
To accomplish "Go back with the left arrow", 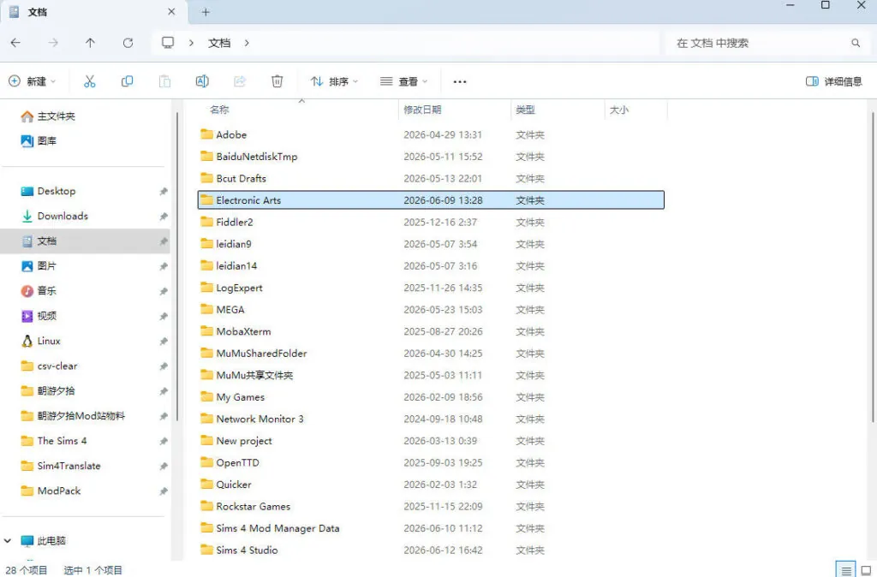I will click(15, 43).
